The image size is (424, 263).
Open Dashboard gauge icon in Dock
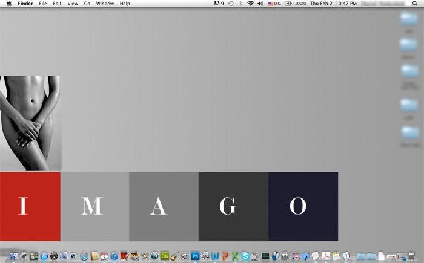point(54,256)
